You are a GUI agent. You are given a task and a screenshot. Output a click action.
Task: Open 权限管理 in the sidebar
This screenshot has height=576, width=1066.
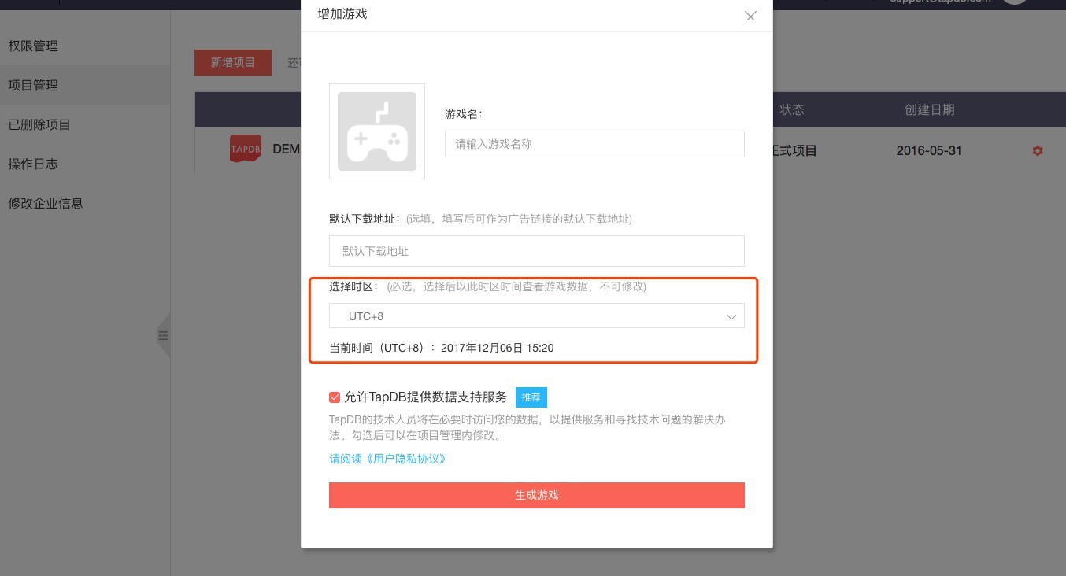tap(33, 46)
